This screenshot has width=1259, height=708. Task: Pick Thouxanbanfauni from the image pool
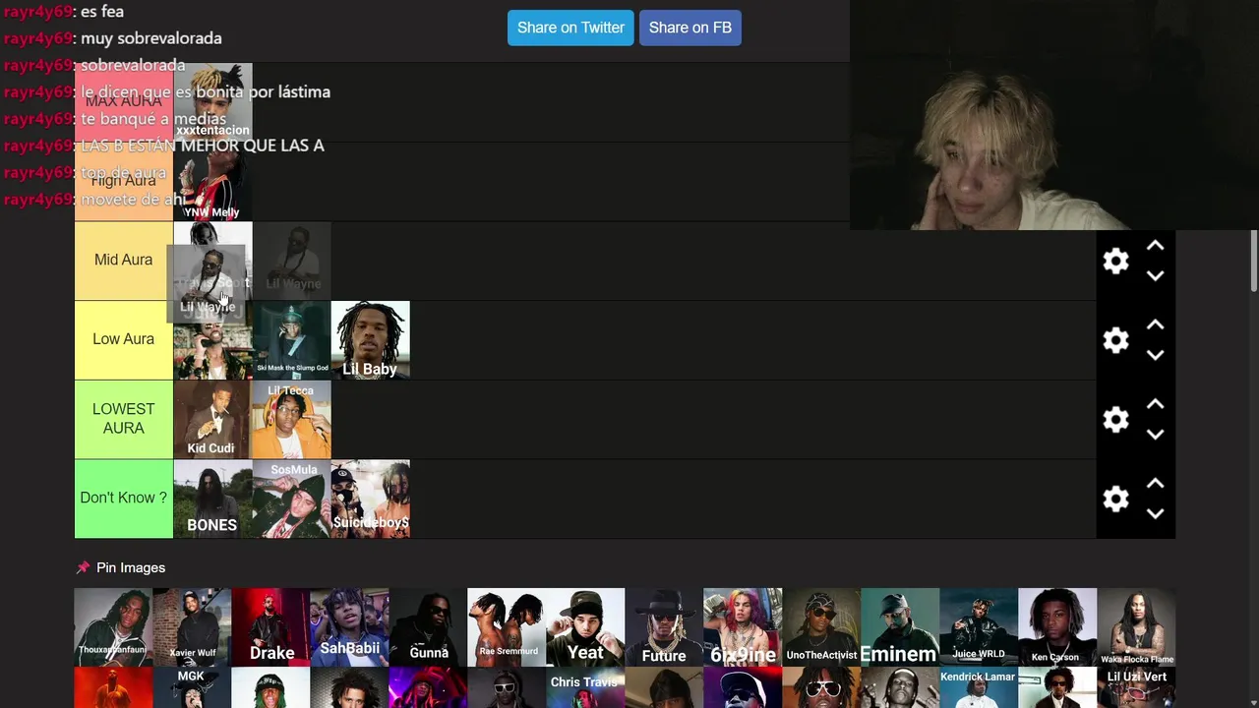113,627
